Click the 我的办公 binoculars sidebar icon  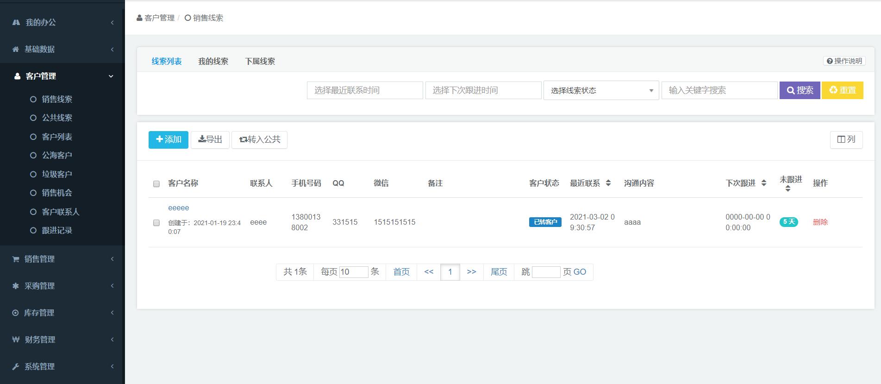tap(16, 22)
